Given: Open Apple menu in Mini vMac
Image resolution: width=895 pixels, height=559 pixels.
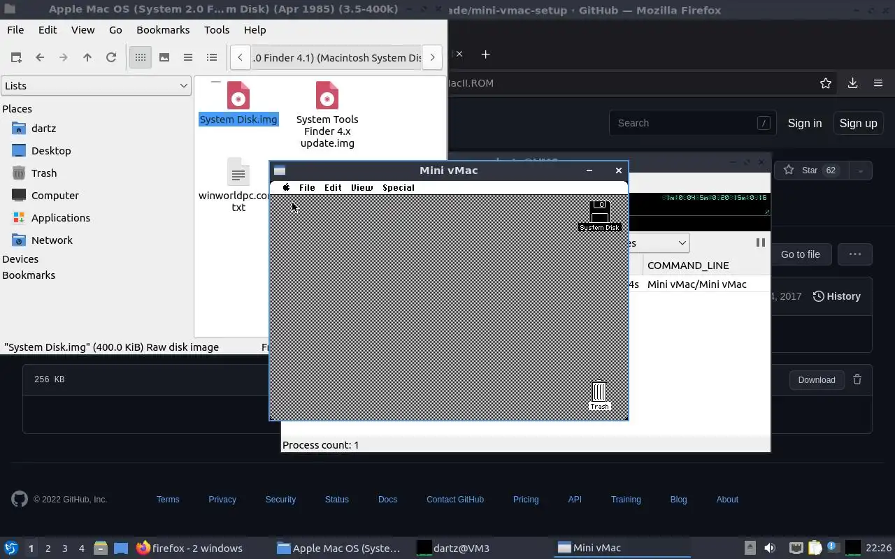Looking at the screenshot, I should click(x=286, y=187).
